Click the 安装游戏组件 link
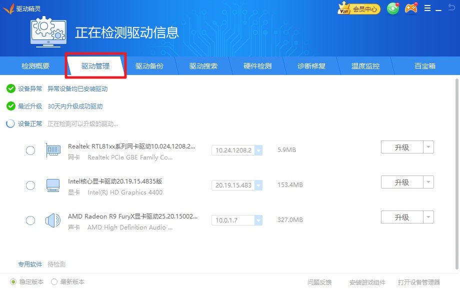460x290 pixels. point(367,282)
